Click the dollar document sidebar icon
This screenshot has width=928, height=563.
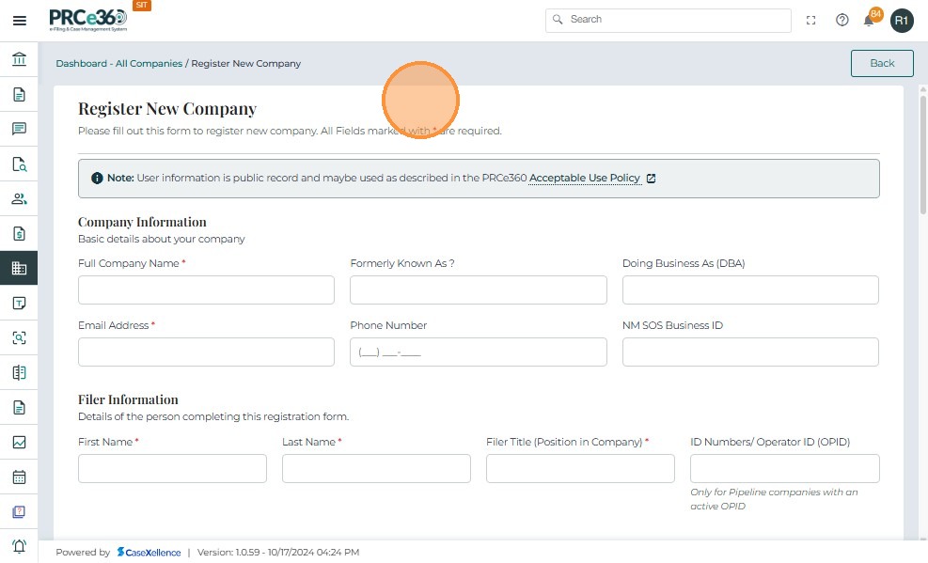pyautogui.click(x=19, y=233)
